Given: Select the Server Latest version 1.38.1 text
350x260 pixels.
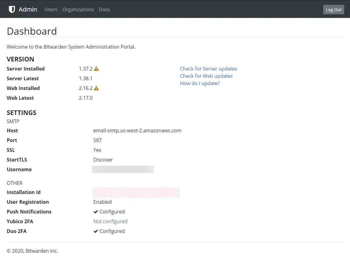Looking at the screenshot, I should [x=85, y=78].
